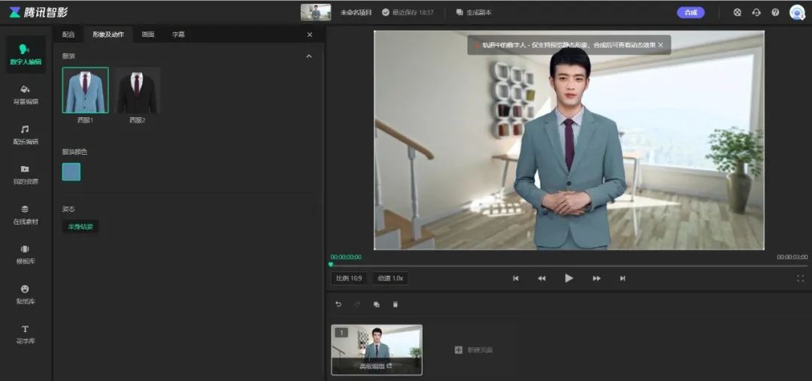Select the 西服2 black suit thumbnail
This screenshot has height=381, width=812.
(137, 92)
